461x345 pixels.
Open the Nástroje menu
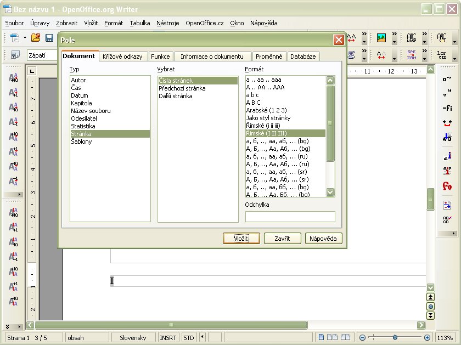(x=167, y=23)
